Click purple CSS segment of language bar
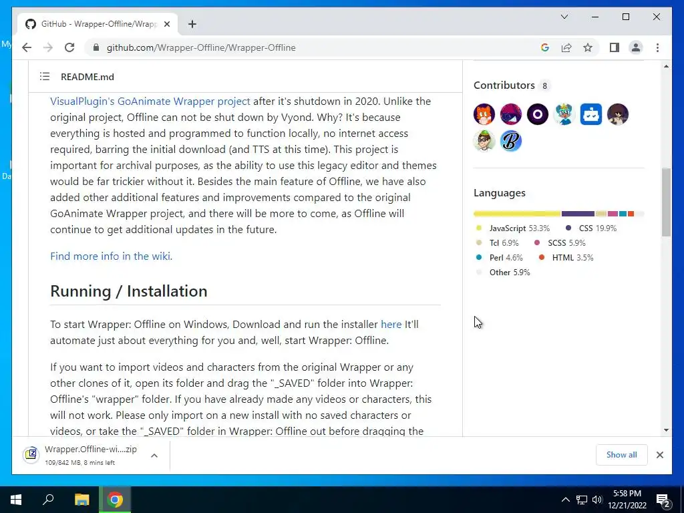The image size is (684, 513). point(578,214)
